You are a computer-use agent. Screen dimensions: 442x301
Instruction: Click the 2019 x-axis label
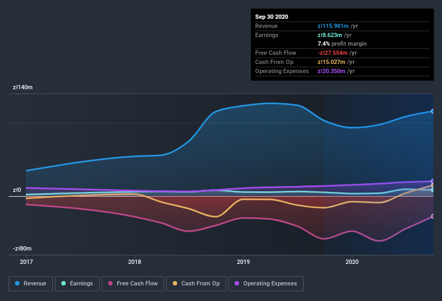coord(243,262)
